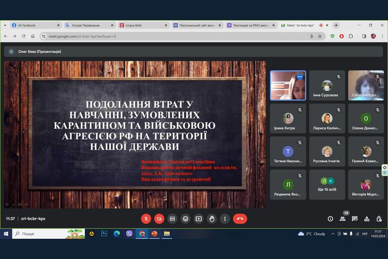Switch to the Facebook browser tab
Viewport: 388px width, 259px height.
(x=35, y=25)
